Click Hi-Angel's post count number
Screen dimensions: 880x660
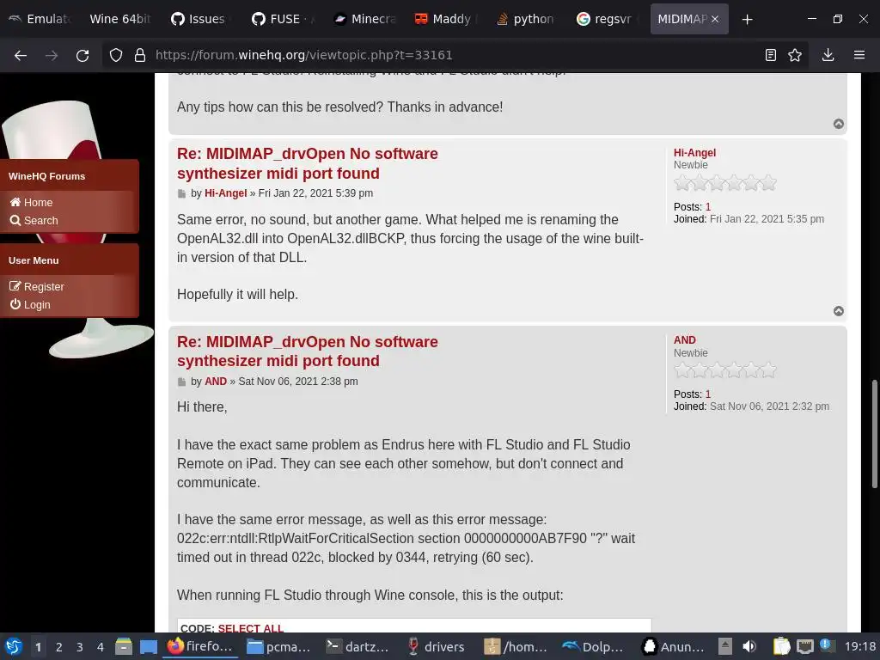[708, 207]
